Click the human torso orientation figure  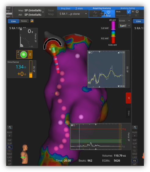25,154
